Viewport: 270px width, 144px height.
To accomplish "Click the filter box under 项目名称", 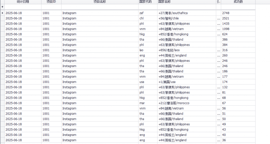I will coord(100,7).
